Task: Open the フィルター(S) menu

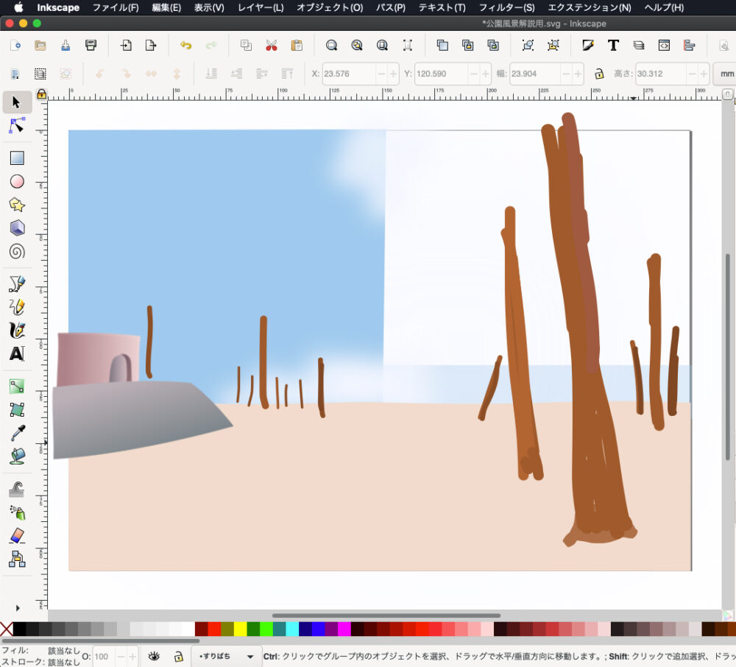Action: [506, 7]
